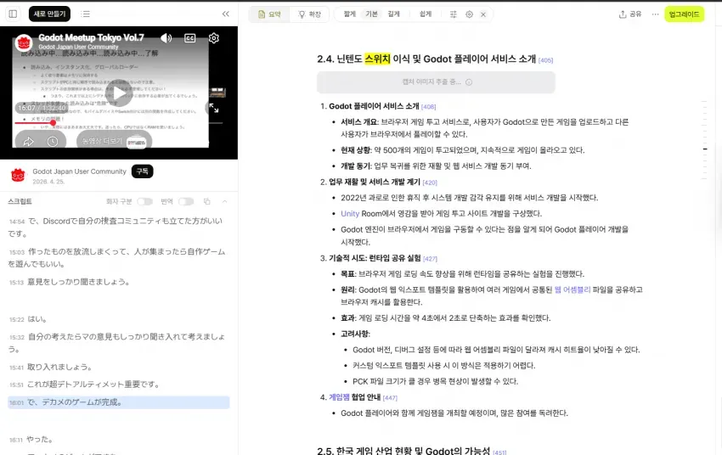This screenshot has width=722, height=455.
Task: Open the list menu icon beside 새로 만들기
Action: (86, 14)
